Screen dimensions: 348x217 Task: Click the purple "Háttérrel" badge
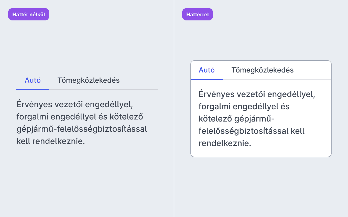pyautogui.click(x=198, y=14)
